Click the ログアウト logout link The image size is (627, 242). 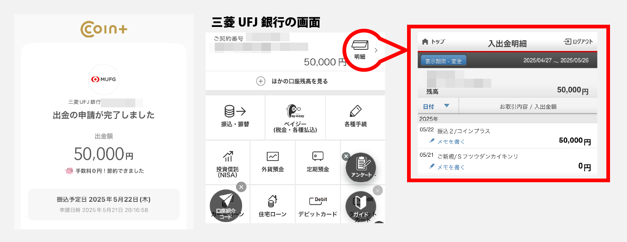(x=578, y=42)
